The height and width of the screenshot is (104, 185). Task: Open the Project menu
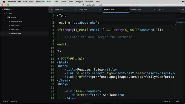79,1
